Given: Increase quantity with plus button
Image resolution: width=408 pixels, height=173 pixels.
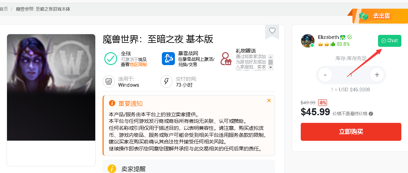Looking at the screenshot, I should click(377, 75).
